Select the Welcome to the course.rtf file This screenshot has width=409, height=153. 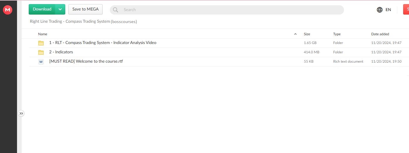(x=86, y=61)
